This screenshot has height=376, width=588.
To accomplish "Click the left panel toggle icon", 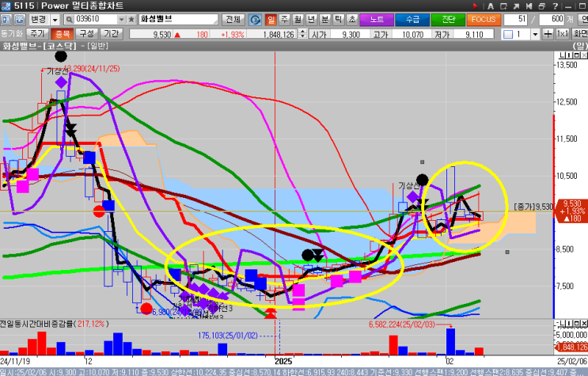I will coord(6,20).
